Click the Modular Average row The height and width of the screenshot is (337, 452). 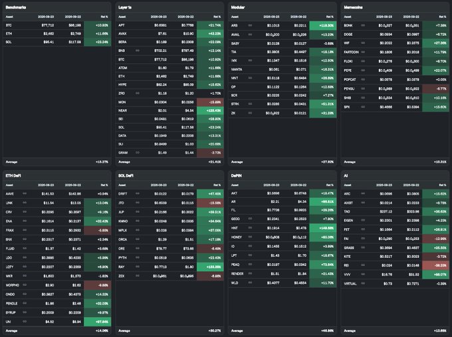[282, 162]
